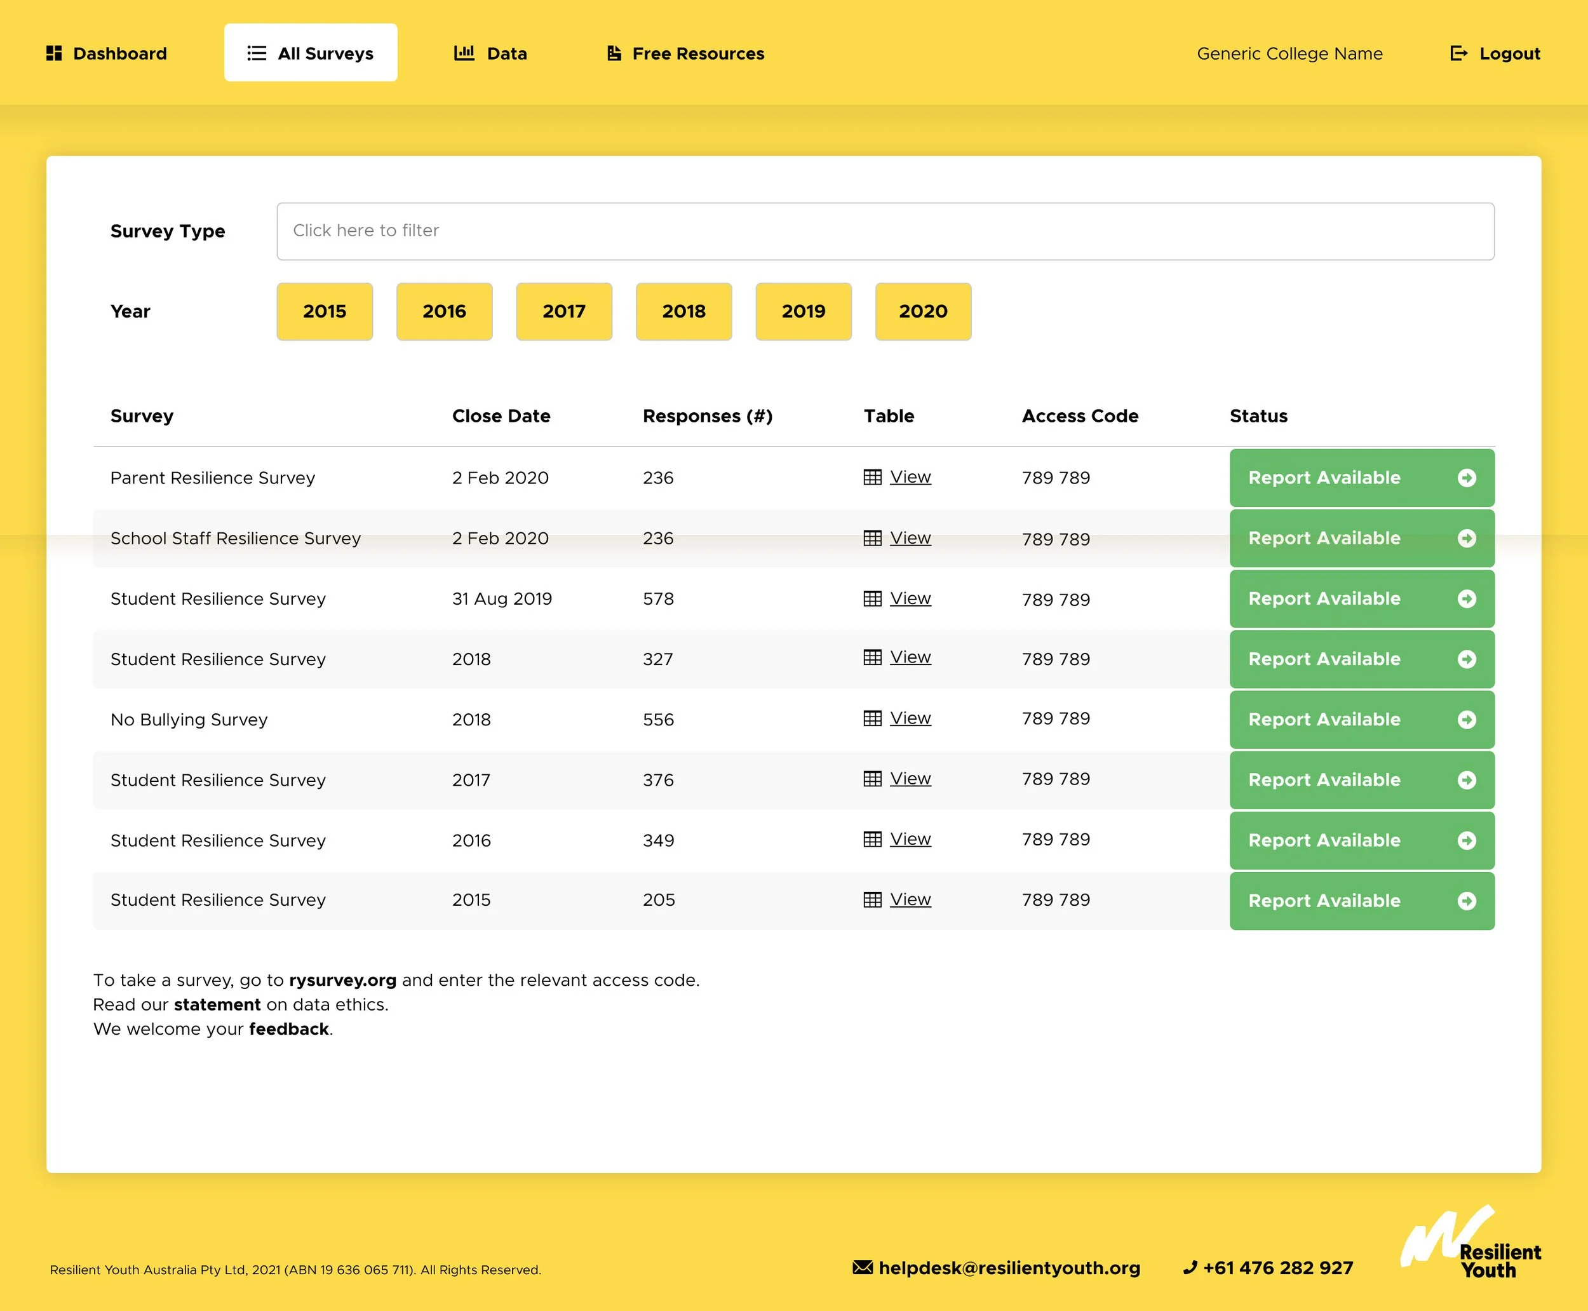Open the data ethics statement link
The width and height of the screenshot is (1588, 1311).
click(217, 1004)
